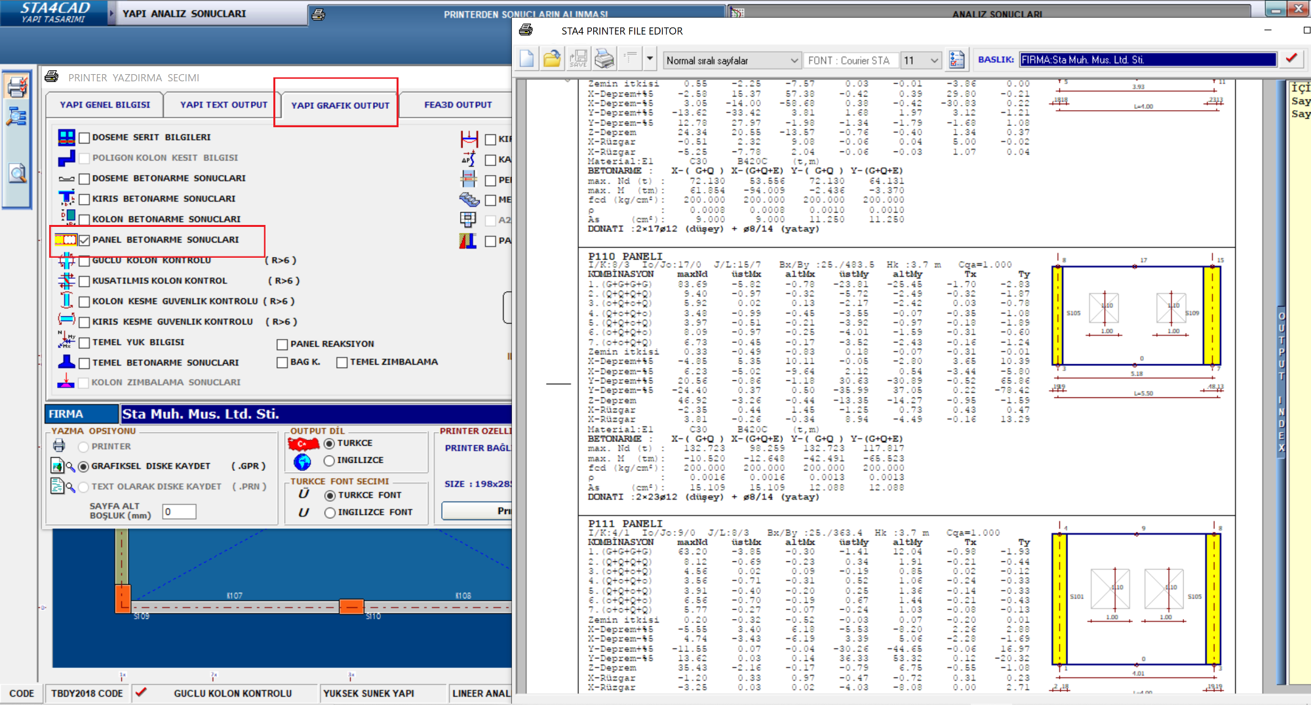Open the FEA3D OUTPUT tab
The image size is (1311, 705).
coord(458,105)
